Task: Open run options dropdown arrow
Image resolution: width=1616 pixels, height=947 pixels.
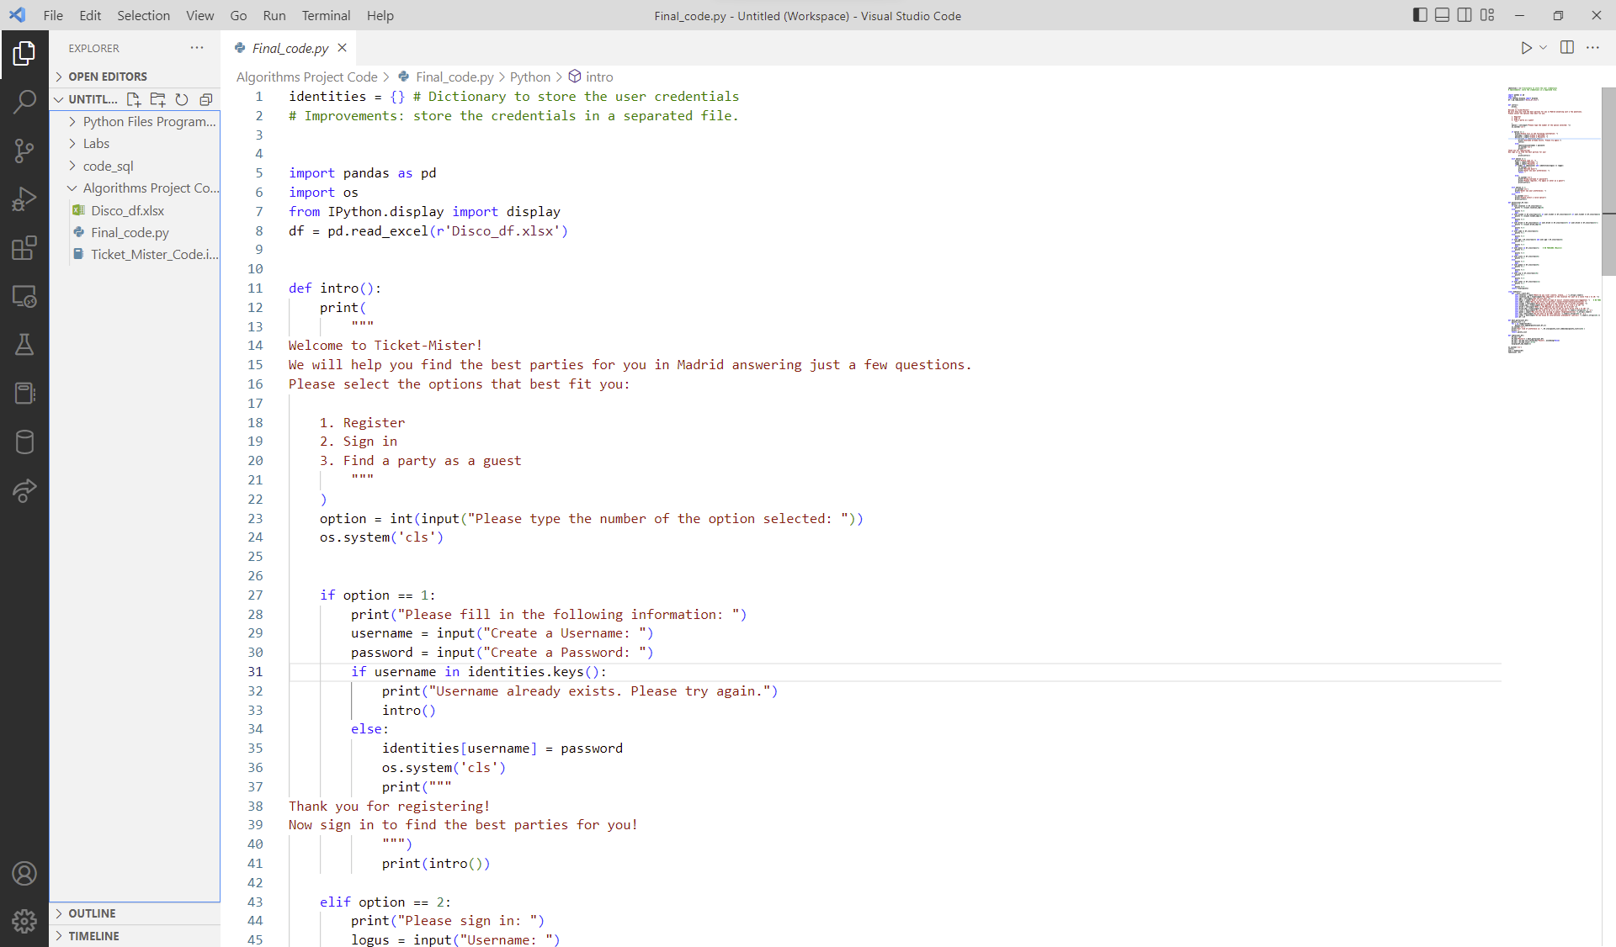Action: pyautogui.click(x=1544, y=48)
